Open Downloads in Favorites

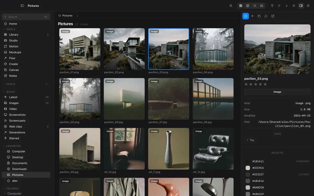point(26,169)
